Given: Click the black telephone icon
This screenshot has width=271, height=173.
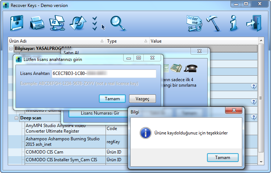Looking at the screenshot, I should (x=190, y=68).
